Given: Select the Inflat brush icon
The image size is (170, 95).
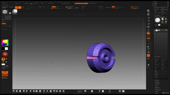Looking at the screenshot, I should point(27,91).
